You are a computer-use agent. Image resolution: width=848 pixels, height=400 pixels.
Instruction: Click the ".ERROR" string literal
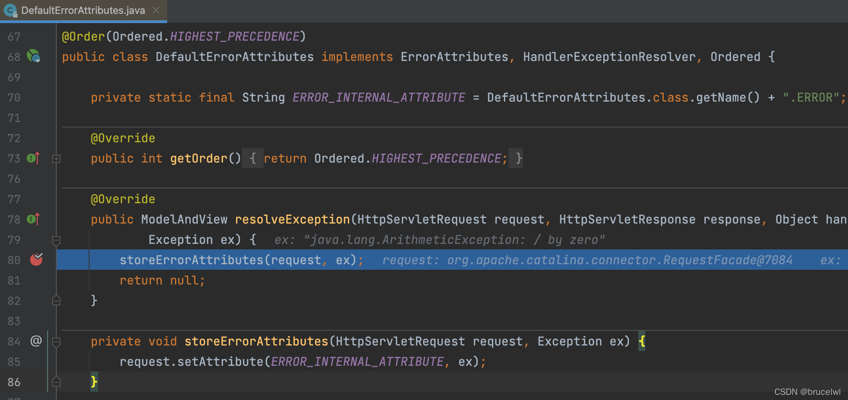click(x=811, y=97)
